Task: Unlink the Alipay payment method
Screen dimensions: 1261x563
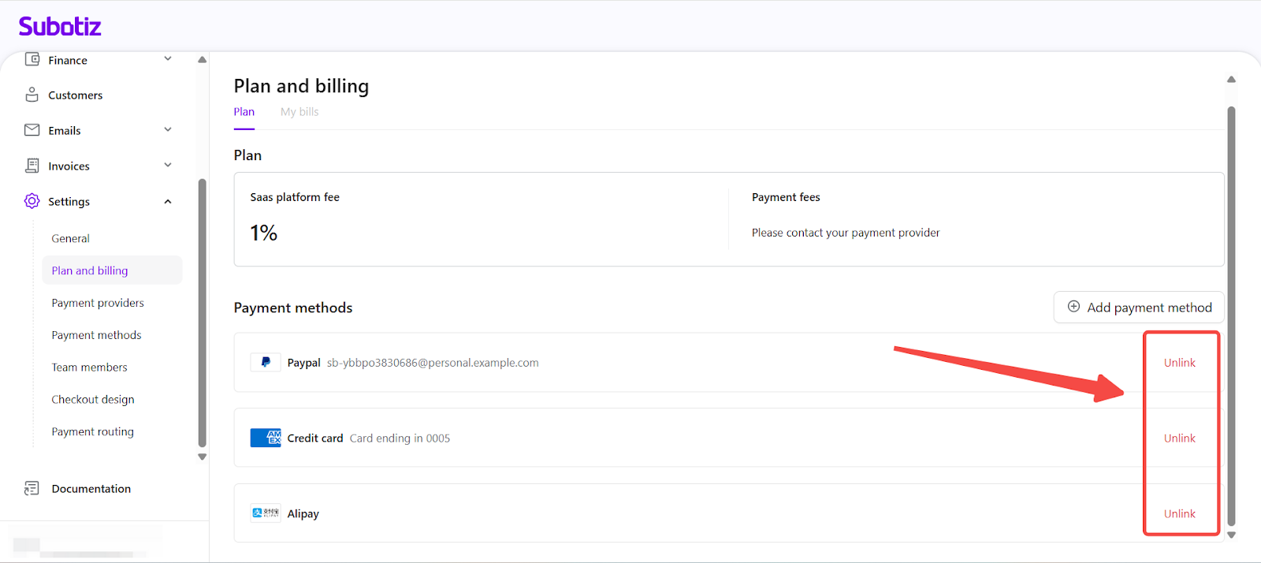Action: coord(1179,513)
